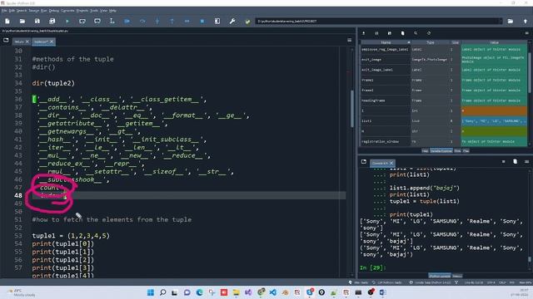Step over the current line

click(142, 21)
